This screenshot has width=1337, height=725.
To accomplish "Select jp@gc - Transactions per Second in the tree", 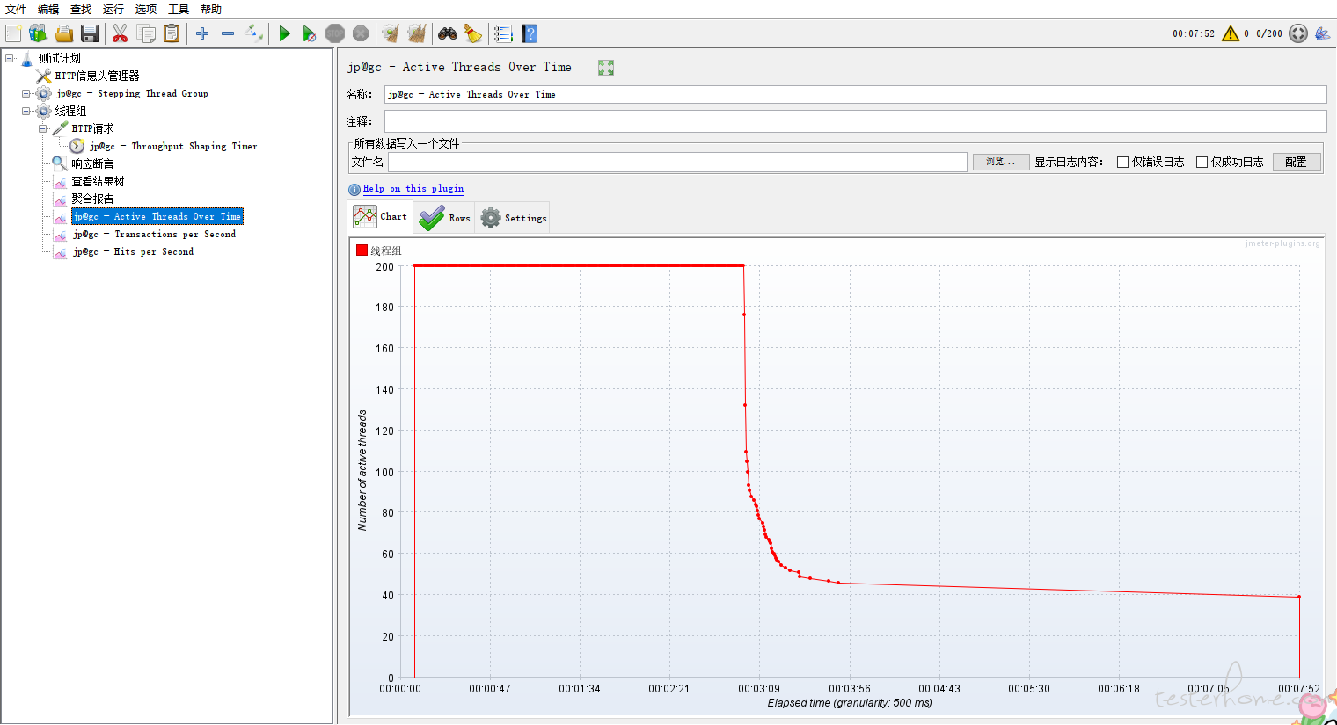I will tap(154, 234).
